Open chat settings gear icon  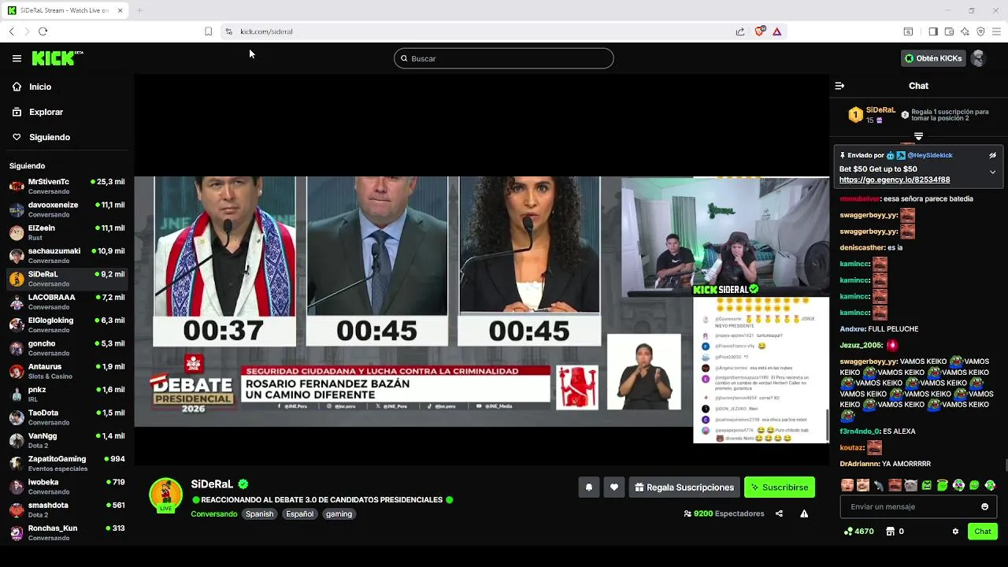point(955,532)
